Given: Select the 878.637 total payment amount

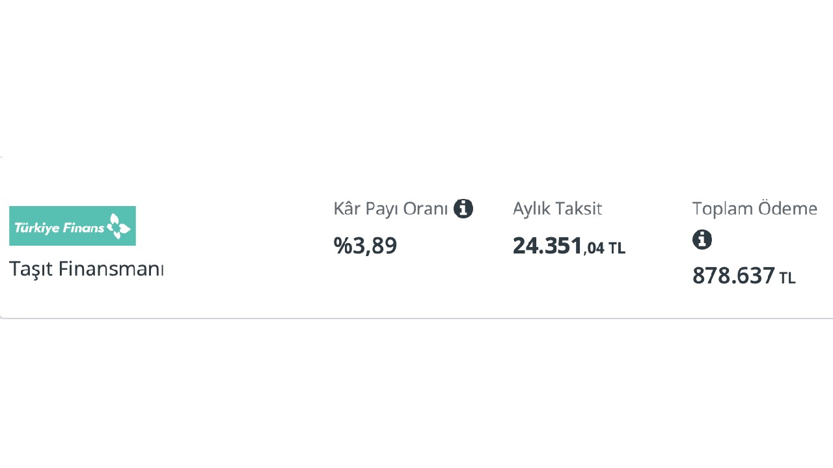Looking at the screenshot, I should pyautogui.click(x=733, y=276).
